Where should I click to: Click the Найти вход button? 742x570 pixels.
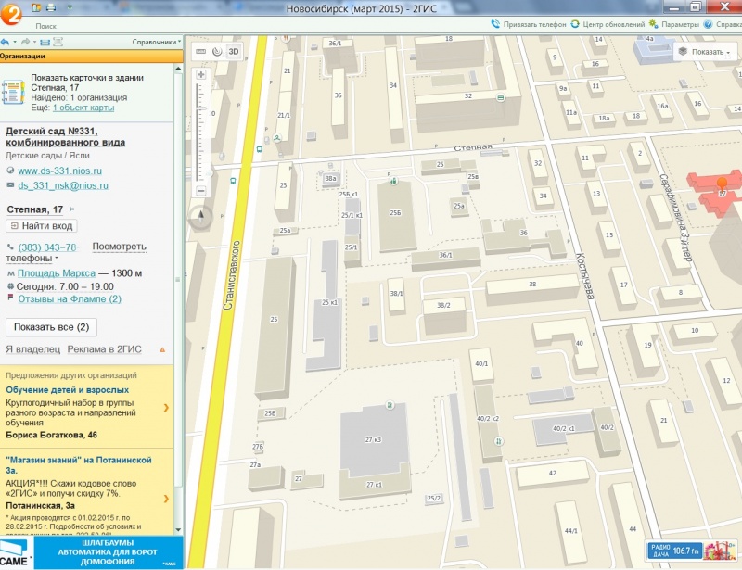(x=42, y=225)
